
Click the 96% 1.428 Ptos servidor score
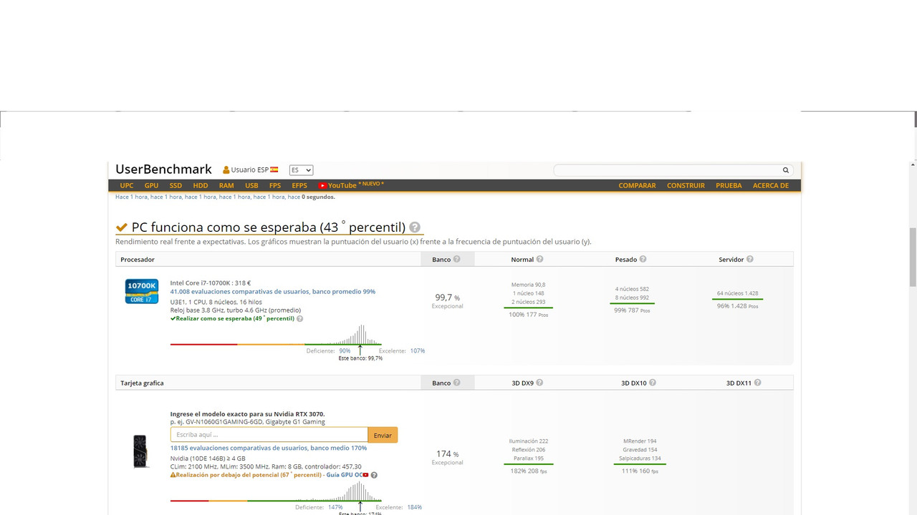(737, 306)
